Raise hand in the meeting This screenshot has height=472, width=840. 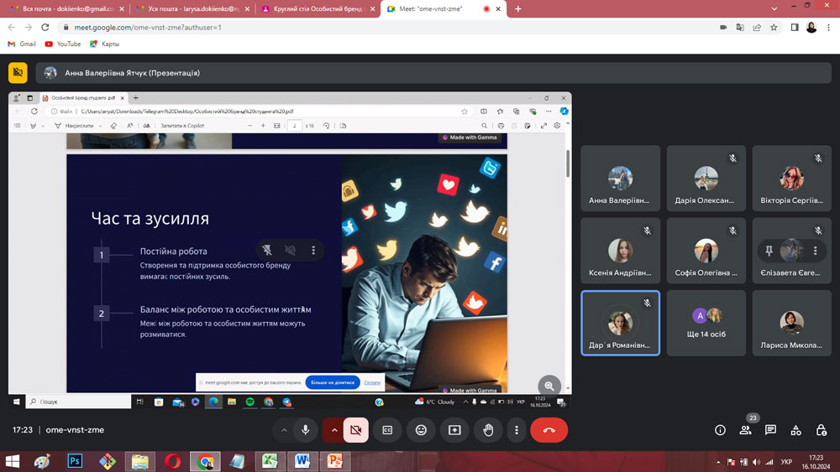[488, 430]
